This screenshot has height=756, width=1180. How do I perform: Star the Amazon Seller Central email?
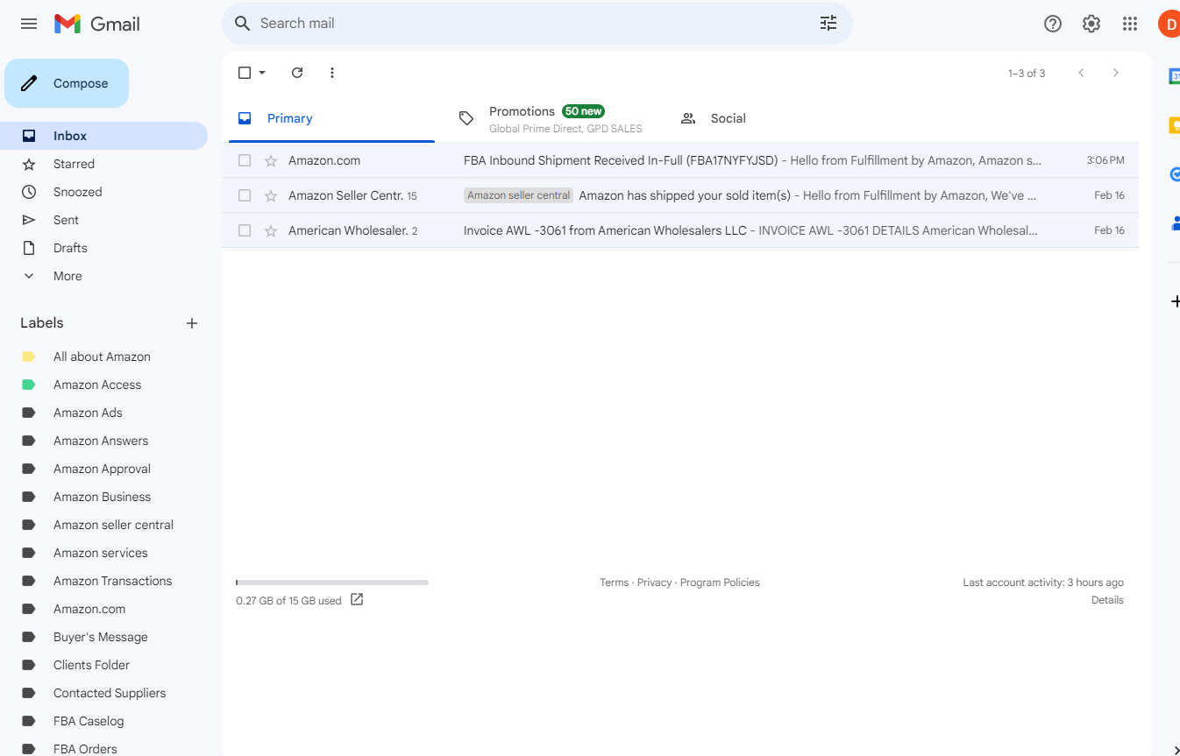[x=271, y=195]
